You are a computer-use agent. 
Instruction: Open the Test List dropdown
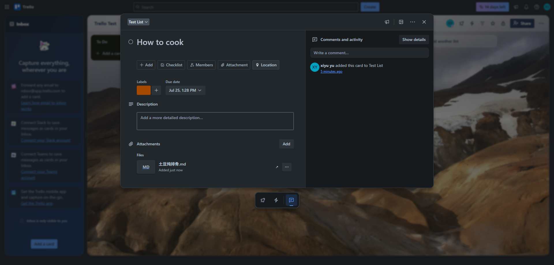[x=138, y=22]
